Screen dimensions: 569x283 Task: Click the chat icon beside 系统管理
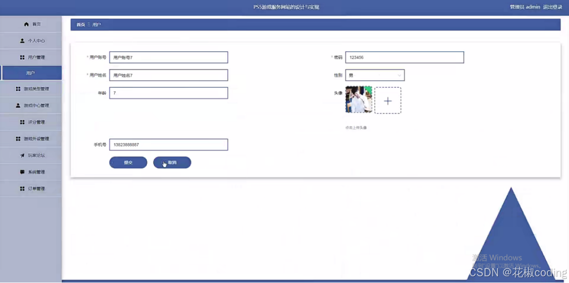pyautogui.click(x=22, y=172)
